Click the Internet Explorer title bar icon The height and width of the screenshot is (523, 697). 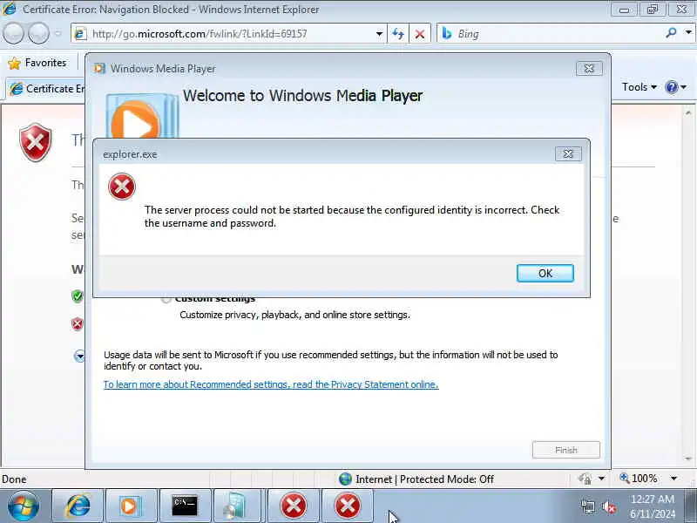pos(9,9)
